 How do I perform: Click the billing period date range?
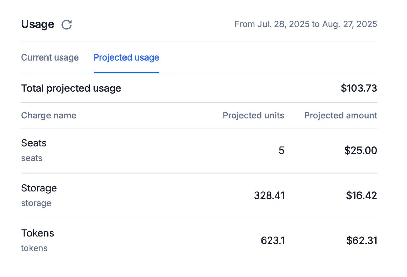(306, 24)
